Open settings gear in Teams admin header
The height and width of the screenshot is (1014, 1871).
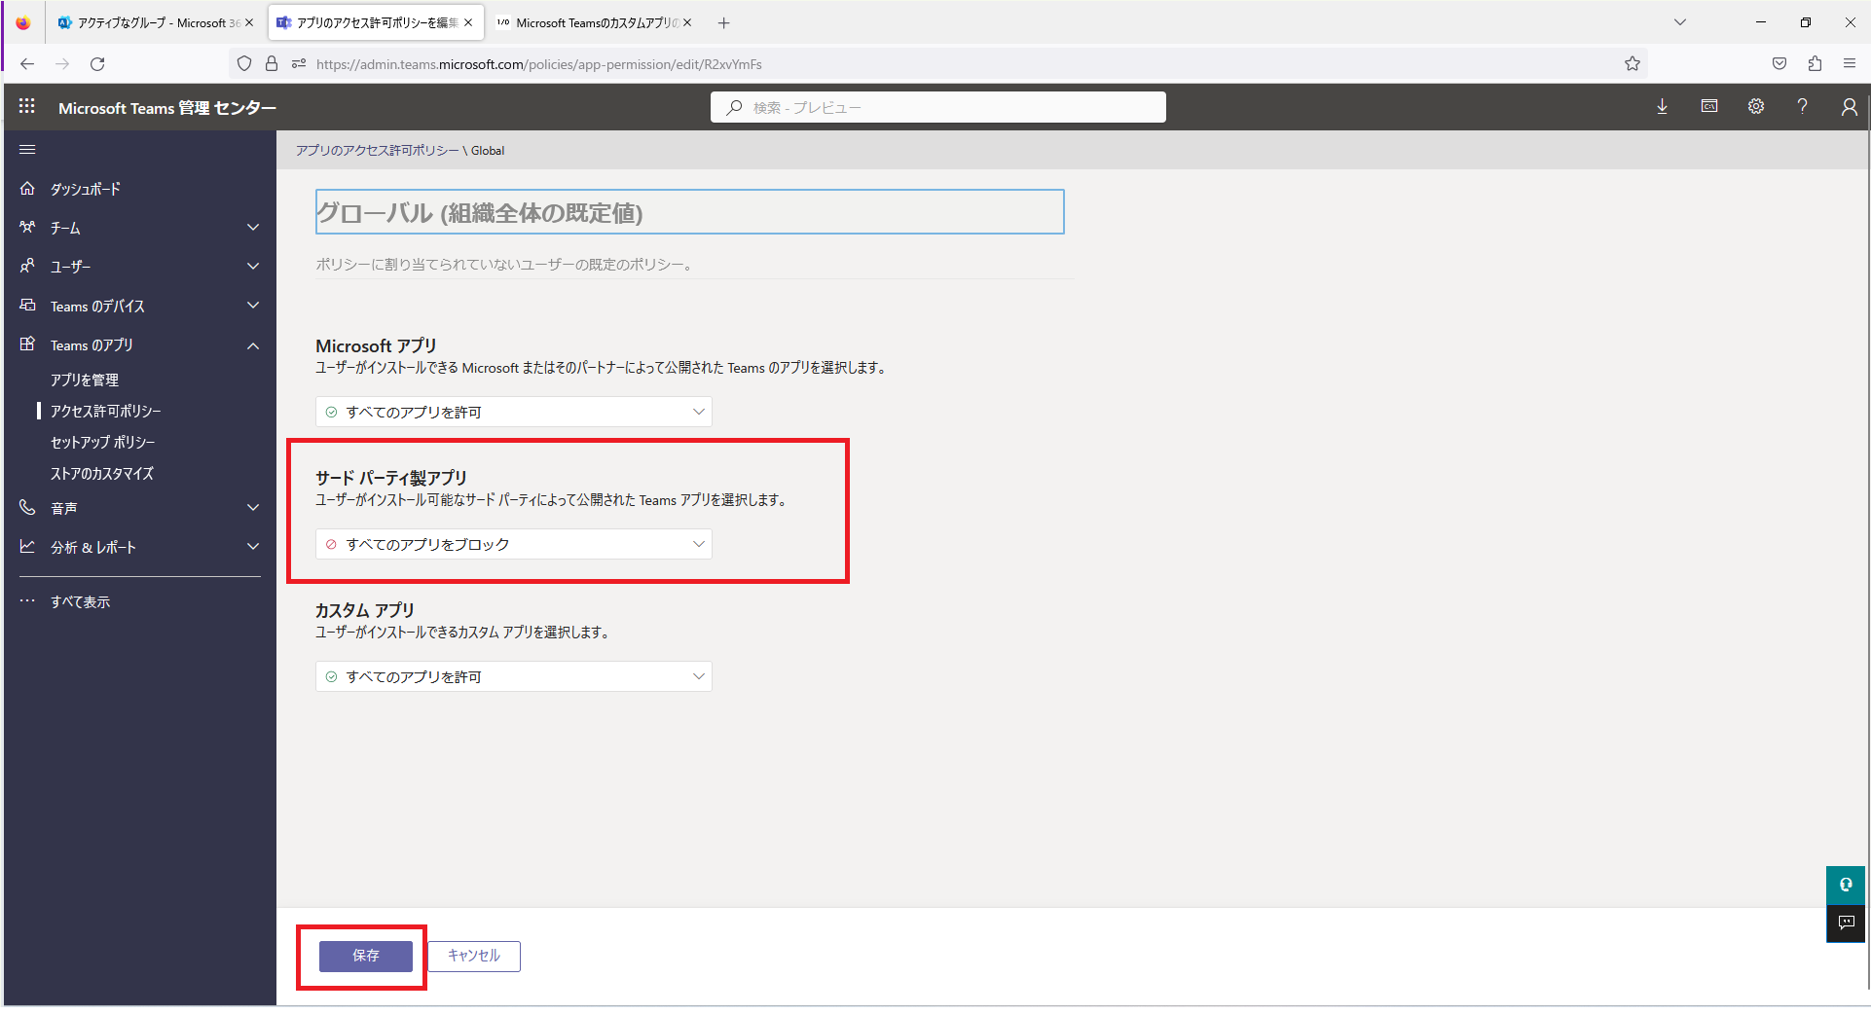tap(1756, 107)
